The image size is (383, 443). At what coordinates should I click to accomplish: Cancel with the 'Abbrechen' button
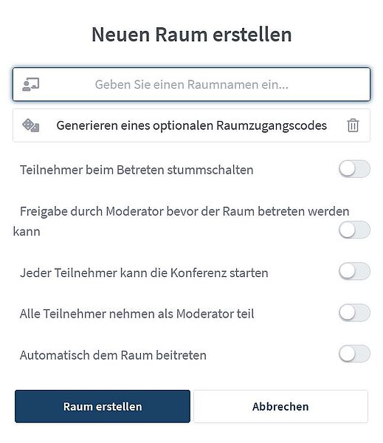(x=280, y=406)
